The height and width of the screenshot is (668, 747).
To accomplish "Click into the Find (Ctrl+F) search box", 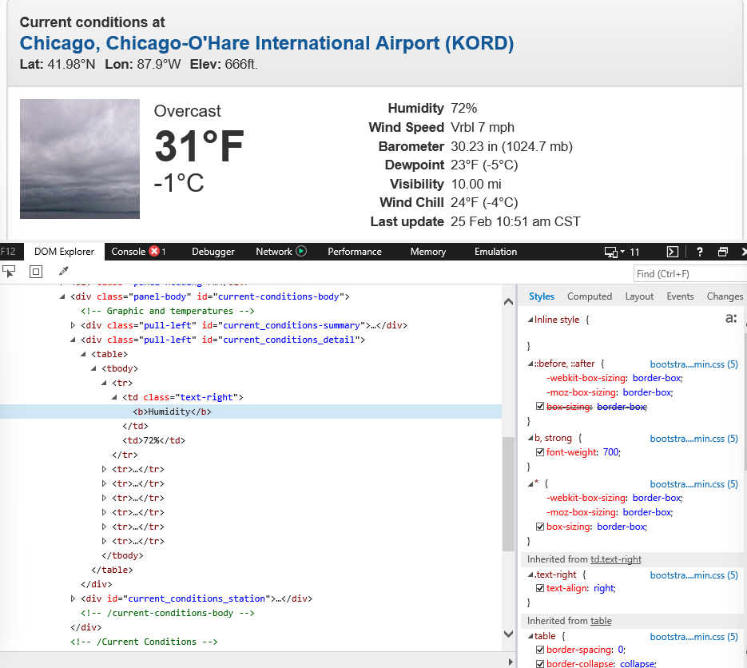I will coord(689,273).
